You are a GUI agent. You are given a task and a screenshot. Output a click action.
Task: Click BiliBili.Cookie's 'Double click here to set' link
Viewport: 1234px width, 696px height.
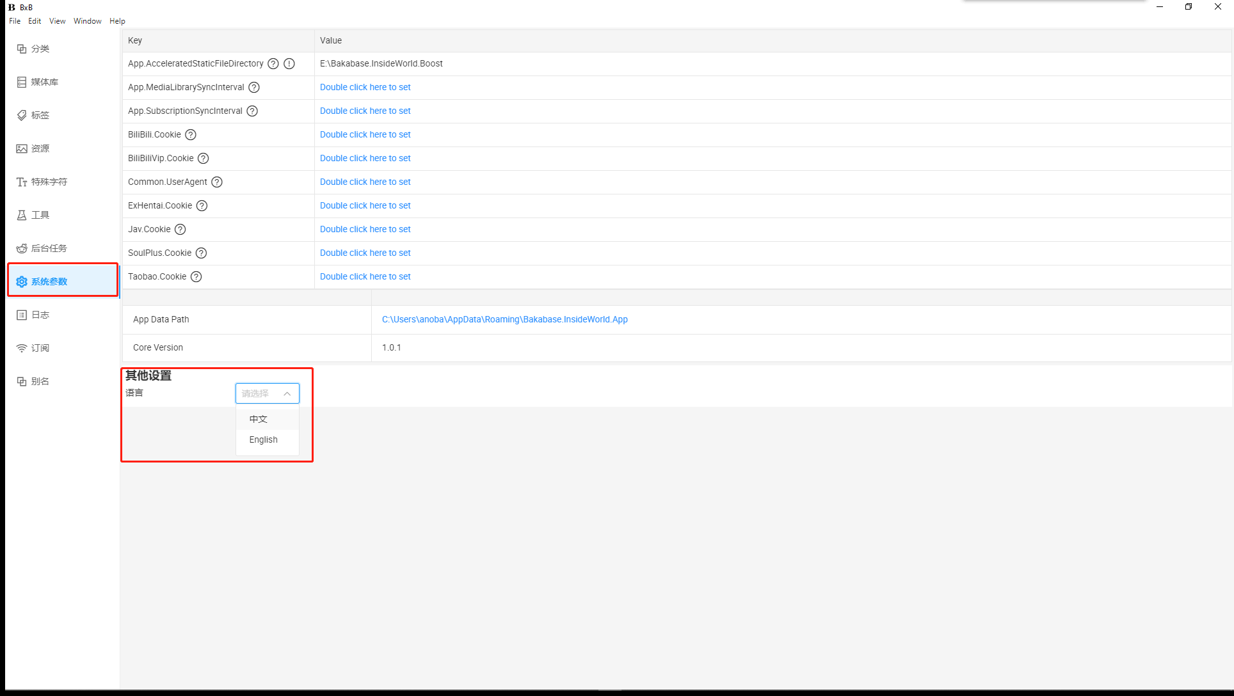(365, 134)
